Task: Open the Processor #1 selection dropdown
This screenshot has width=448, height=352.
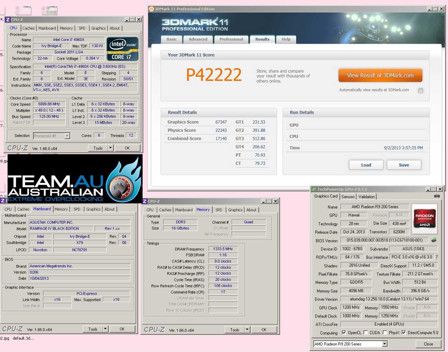Action: (x=67, y=136)
